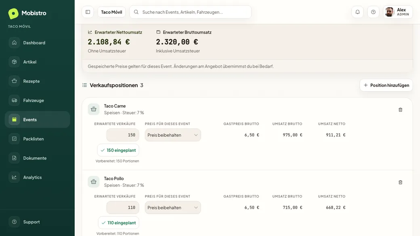Open Taco Pollo price dropdown
The image size is (420, 236).
[173, 207]
